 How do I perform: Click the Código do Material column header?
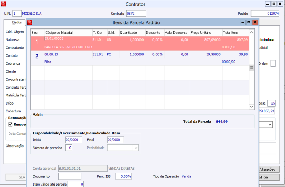coord(68,33)
